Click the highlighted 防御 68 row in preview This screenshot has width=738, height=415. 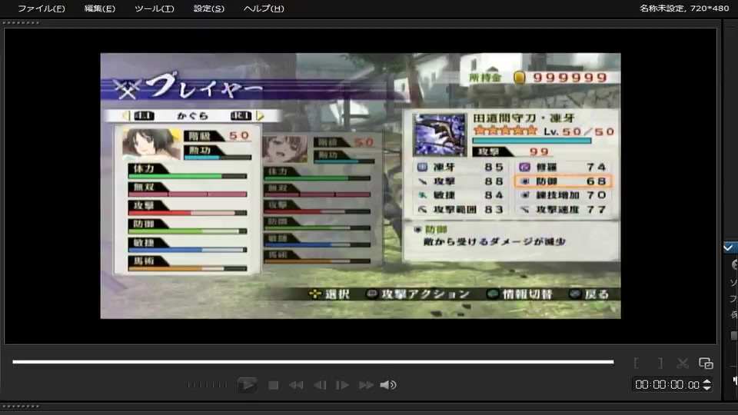563,181
